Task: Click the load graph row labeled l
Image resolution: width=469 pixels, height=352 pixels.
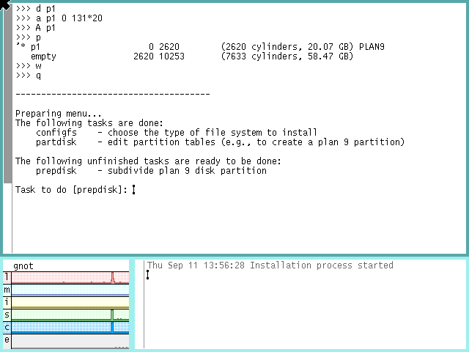Action: (70, 277)
